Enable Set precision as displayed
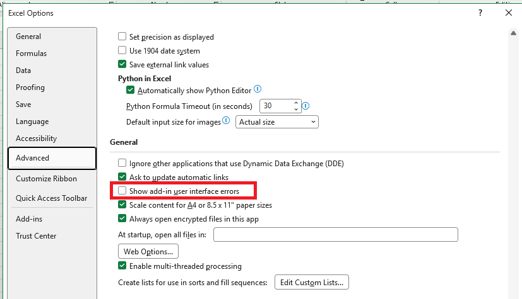 pos(122,36)
